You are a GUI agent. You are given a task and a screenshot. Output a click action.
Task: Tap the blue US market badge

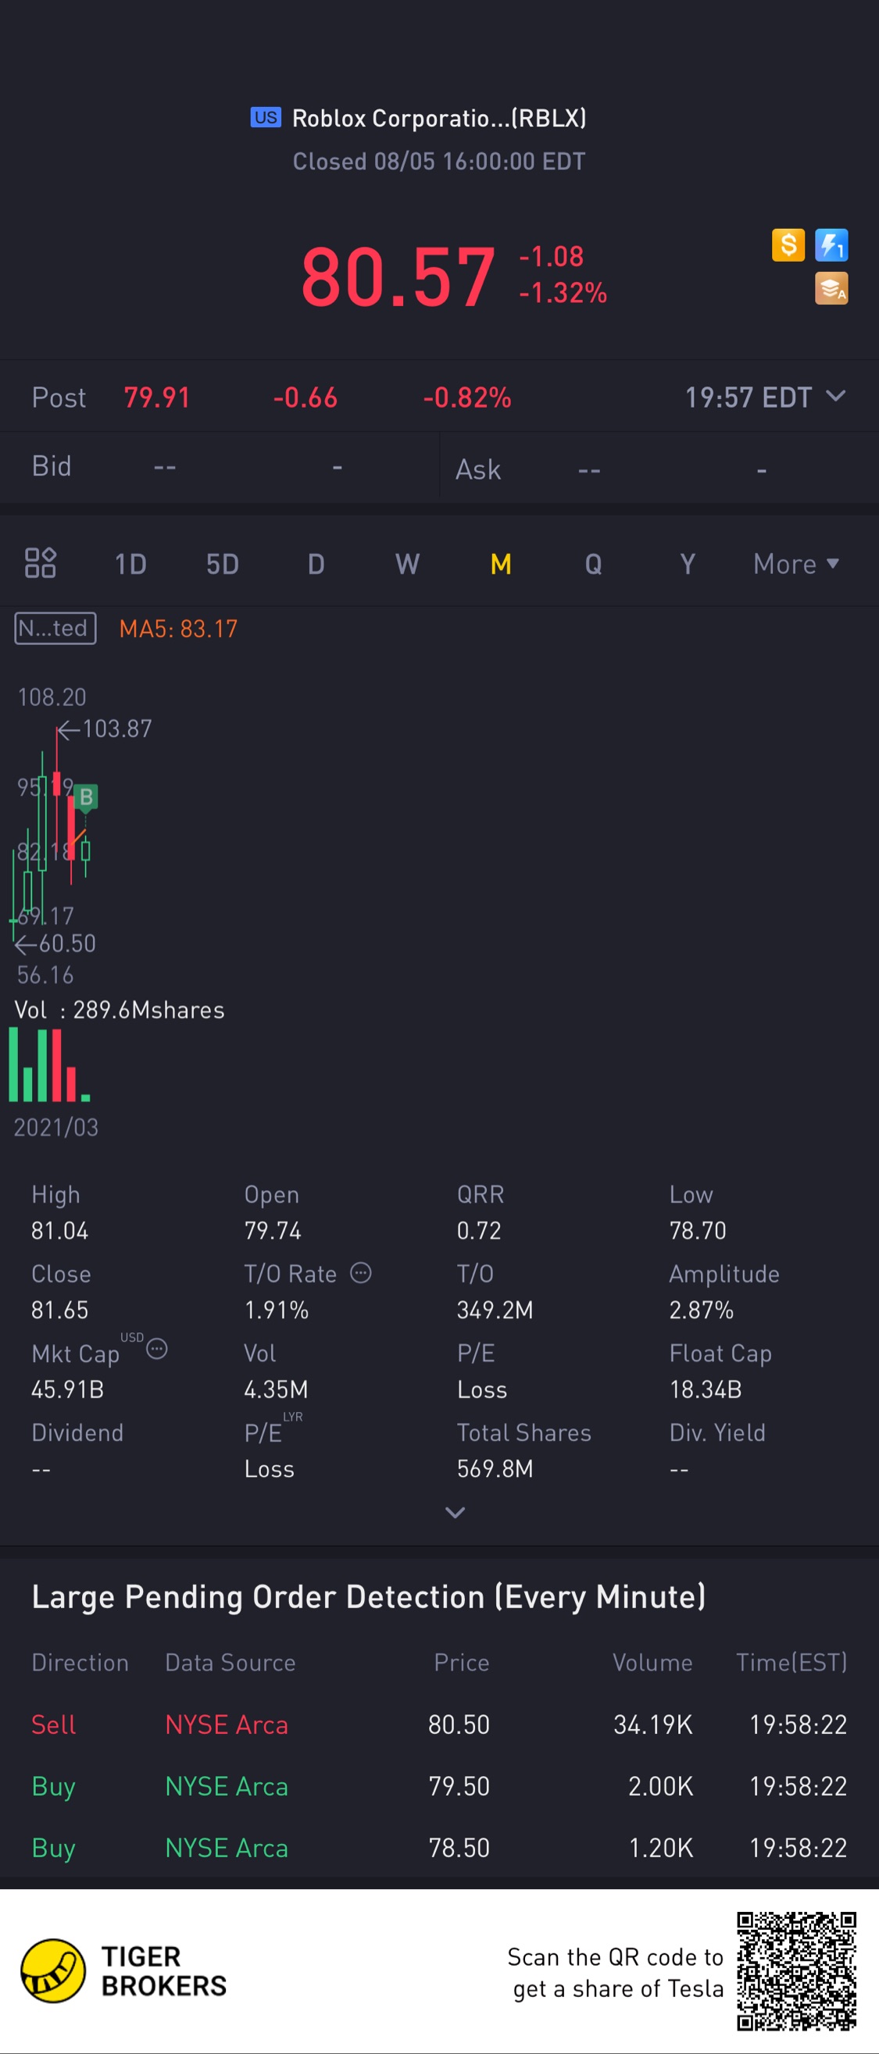(x=266, y=118)
